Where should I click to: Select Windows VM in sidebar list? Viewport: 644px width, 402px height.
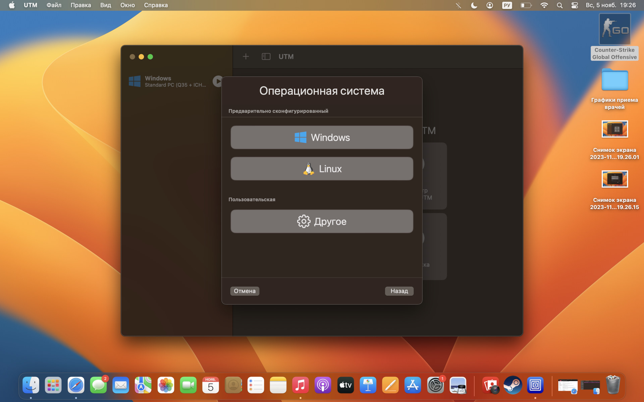[x=168, y=81]
